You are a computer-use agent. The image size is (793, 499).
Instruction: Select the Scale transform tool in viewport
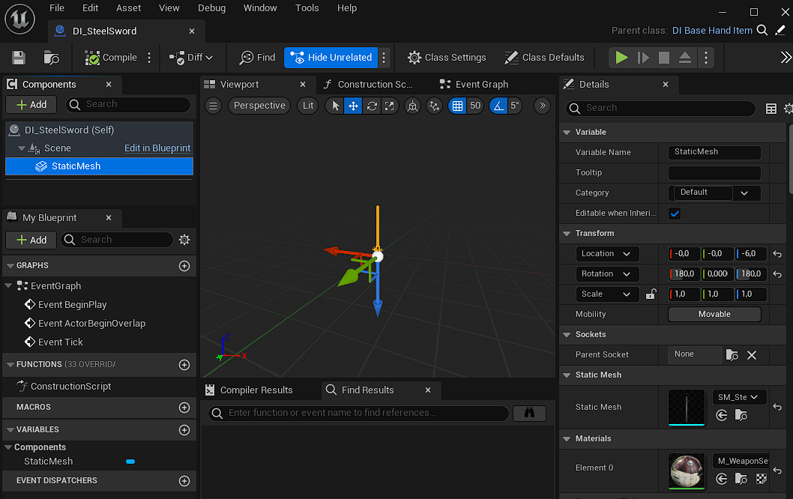tap(390, 106)
